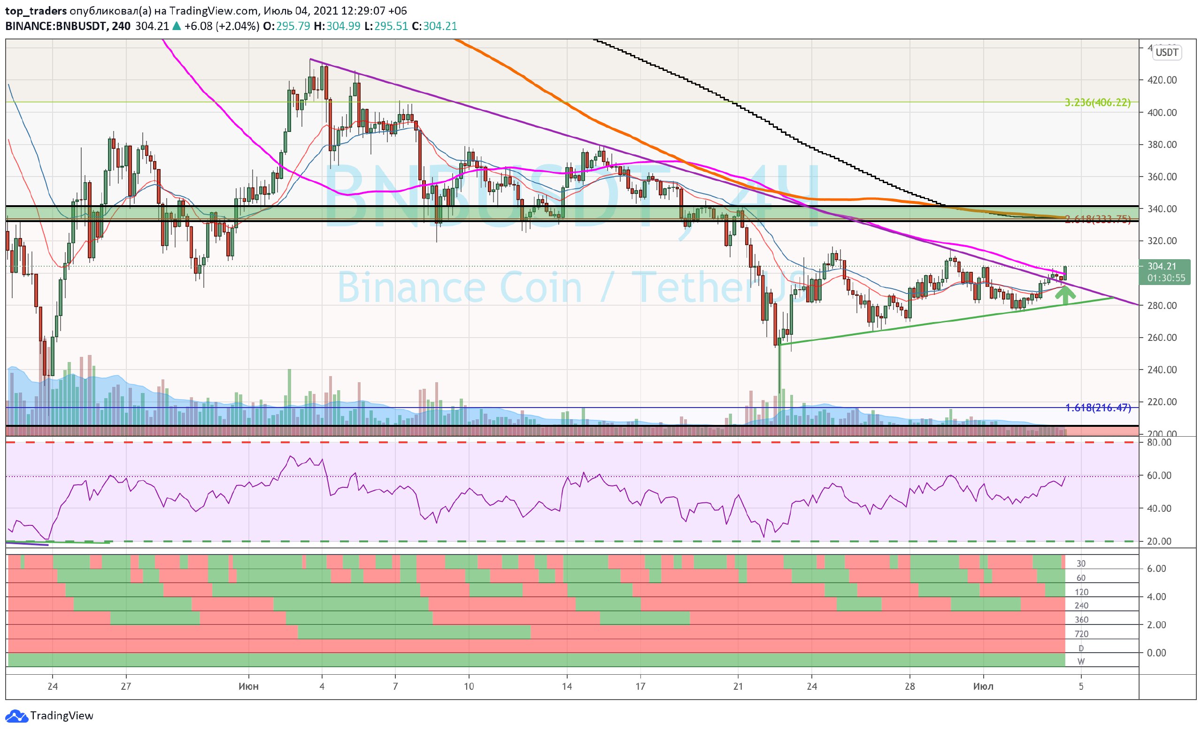
Task: Click the Fibonacci label 3.236(406.22)
Action: pos(1097,102)
